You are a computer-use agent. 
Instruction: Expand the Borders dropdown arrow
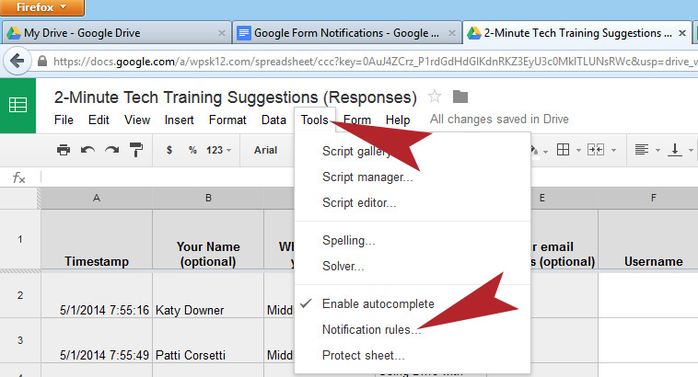578,150
